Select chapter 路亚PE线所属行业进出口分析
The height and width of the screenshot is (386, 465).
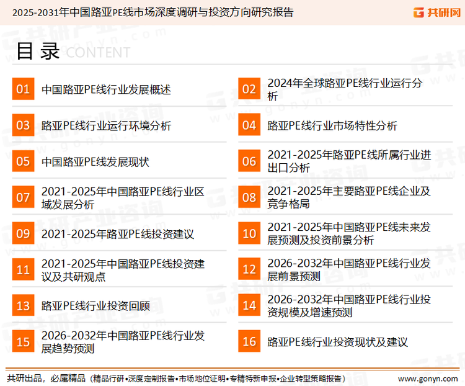[x=349, y=161]
